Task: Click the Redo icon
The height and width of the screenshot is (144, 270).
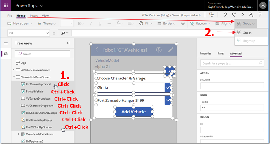Action: coord(234,15)
